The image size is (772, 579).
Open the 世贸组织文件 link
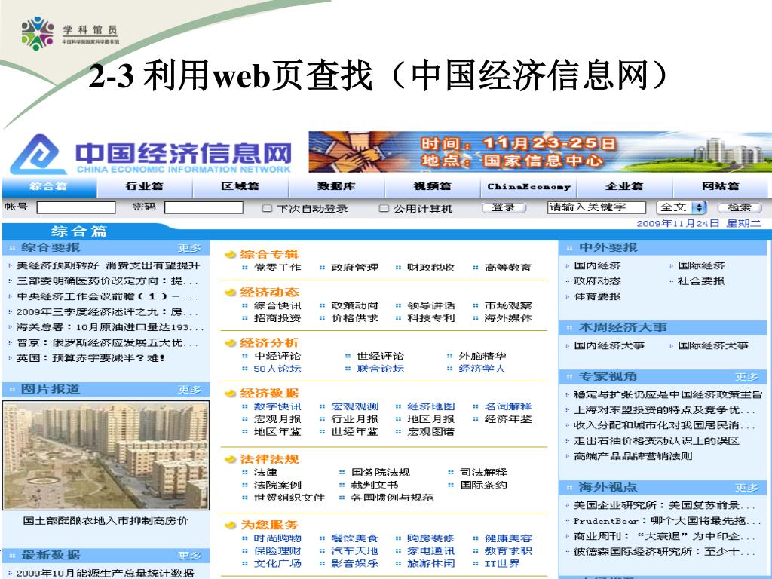(289, 498)
